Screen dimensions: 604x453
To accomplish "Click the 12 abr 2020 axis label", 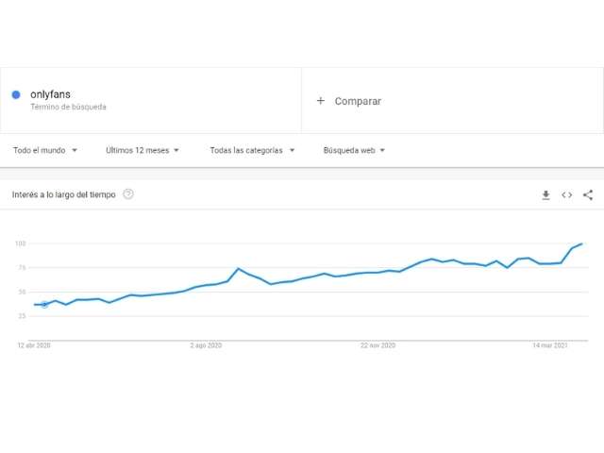I will (x=33, y=346).
